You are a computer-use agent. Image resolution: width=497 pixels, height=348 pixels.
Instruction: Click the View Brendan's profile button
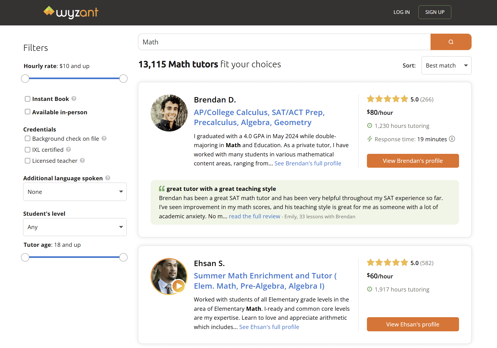coord(412,161)
